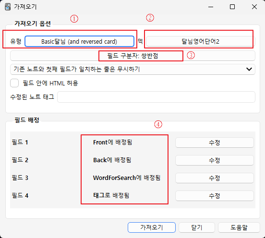Select the 'Front에 배정됨' text
The height and width of the screenshot is (238, 265).
click(112, 142)
